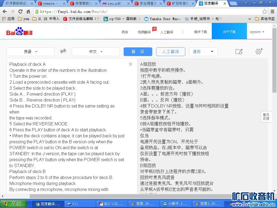Click the horizontal page scrollbar thumb
The height and width of the screenshot is (208, 277).
tap(132, 196)
